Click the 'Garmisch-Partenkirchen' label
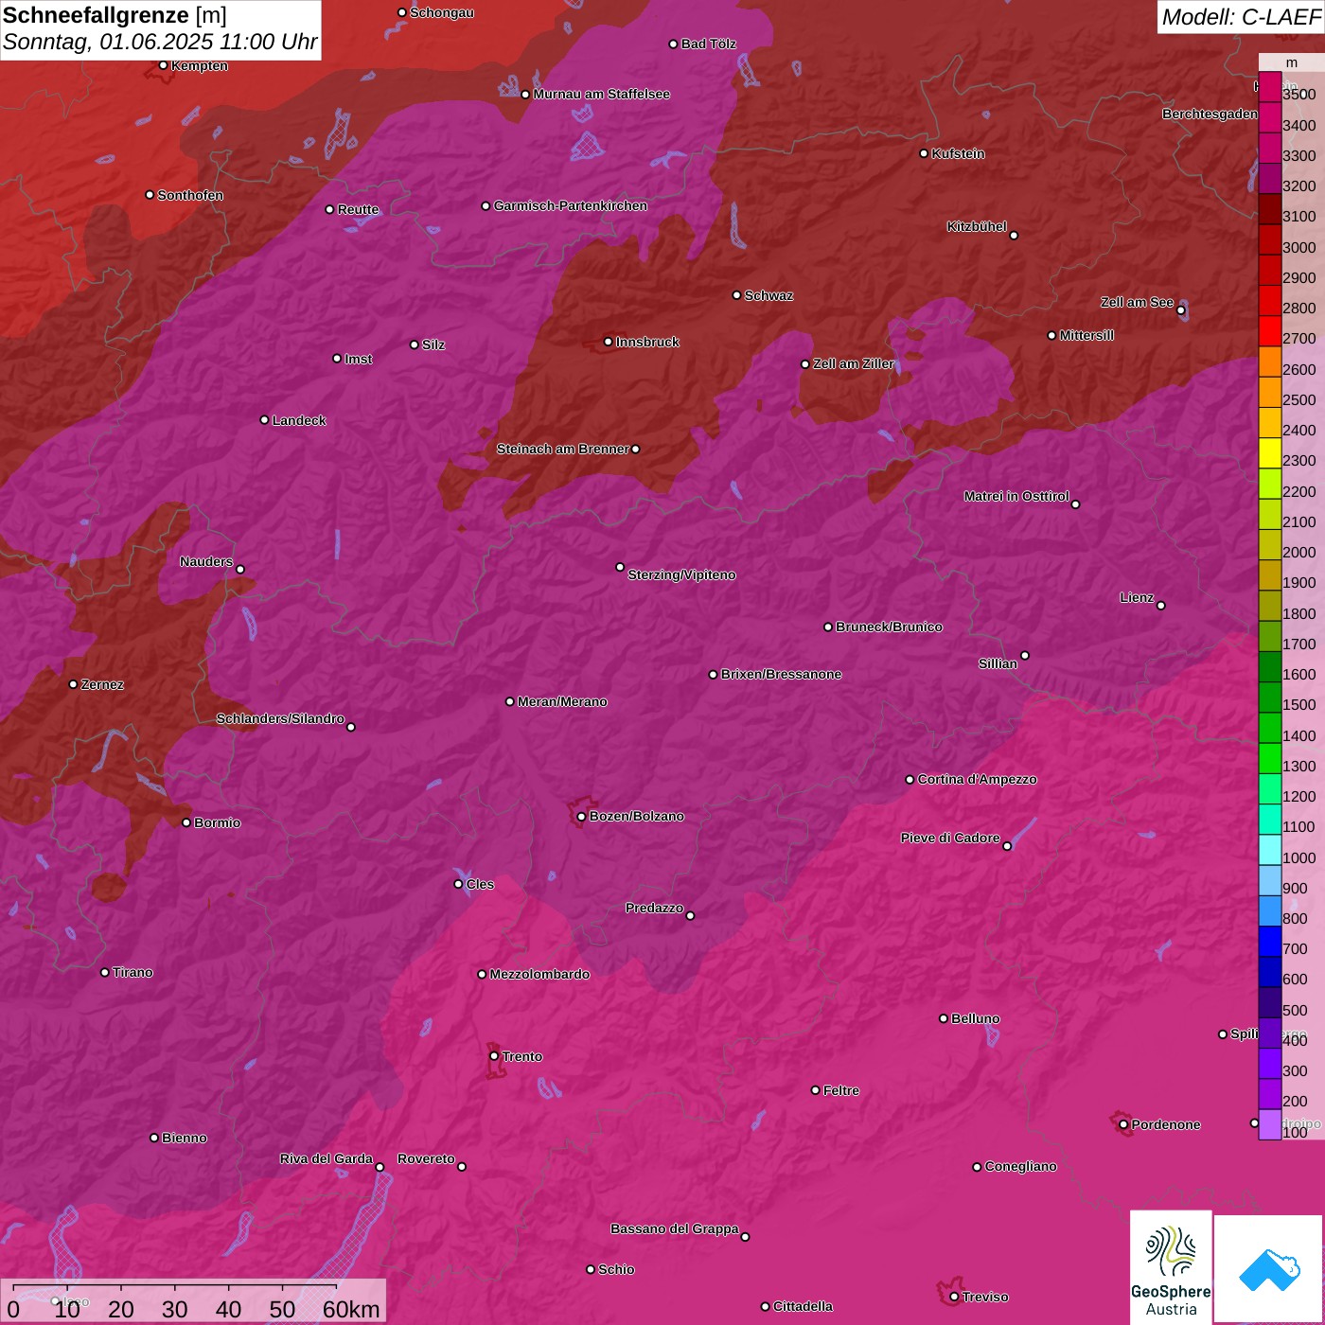The height and width of the screenshot is (1325, 1325). coord(571,205)
